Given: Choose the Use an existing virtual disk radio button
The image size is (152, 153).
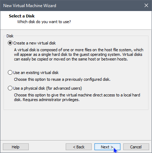Looking at the screenshot, I should [10, 72].
